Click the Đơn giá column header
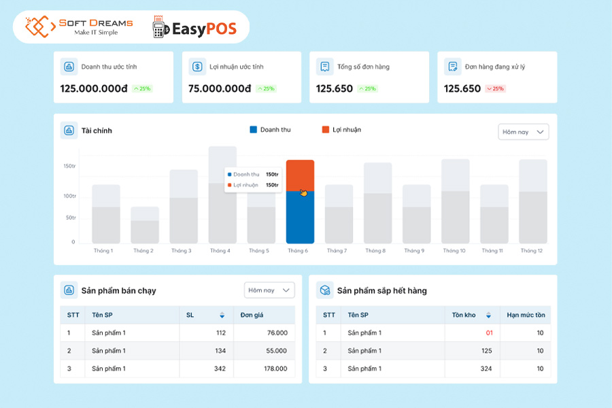Viewport: 612px width, 408px height. click(253, 315)
